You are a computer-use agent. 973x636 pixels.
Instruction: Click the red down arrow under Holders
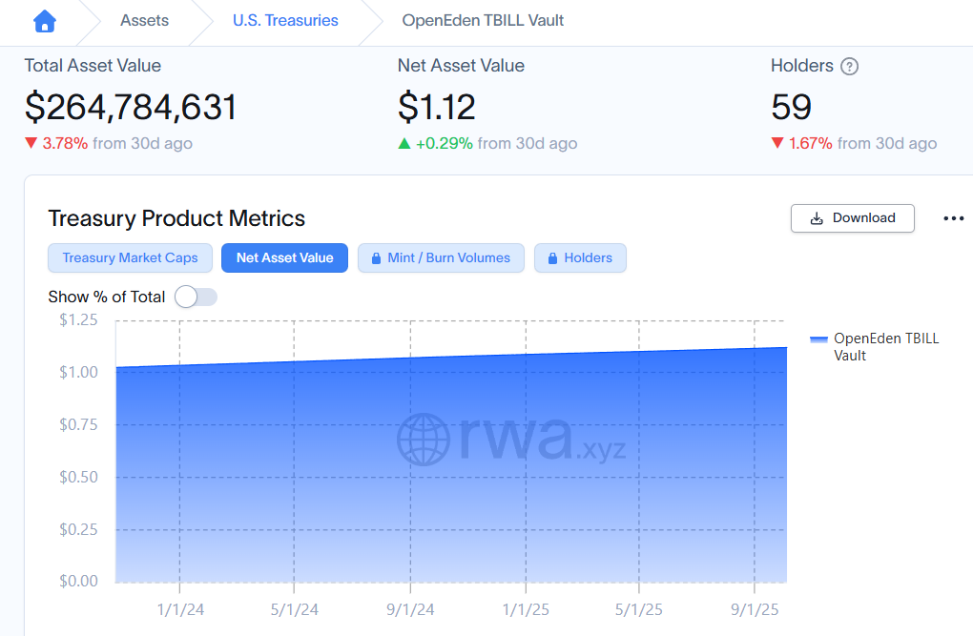pyautogui.click(x=777, y=143)
